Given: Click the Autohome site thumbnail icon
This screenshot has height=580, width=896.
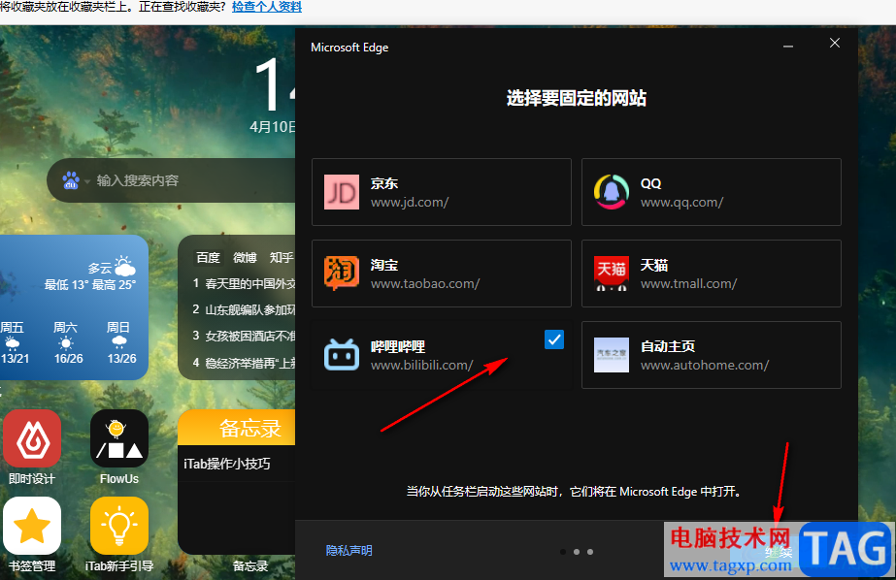Looking at the screenshot, I should (611, 355).
